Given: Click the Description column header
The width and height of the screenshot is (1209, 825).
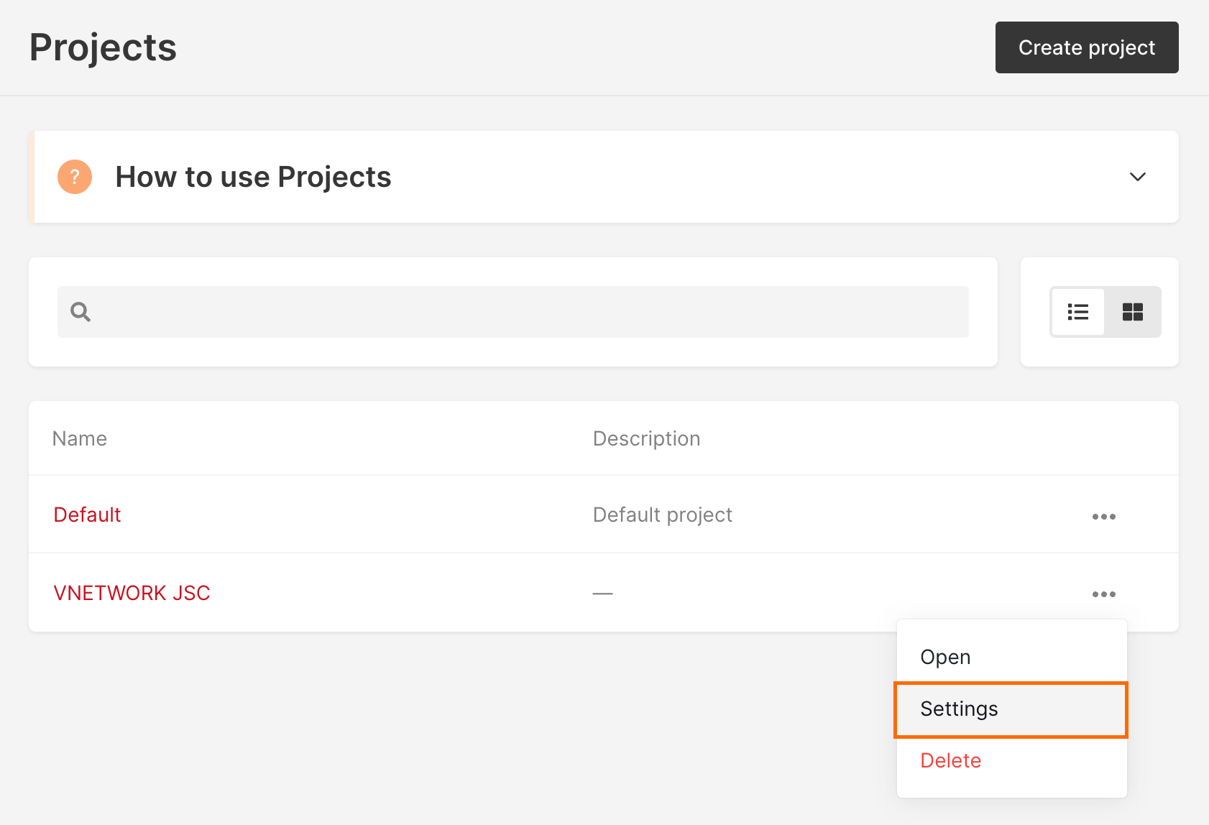Looking at the screenshot, I should pyautogui.click(x=646, y=438).
